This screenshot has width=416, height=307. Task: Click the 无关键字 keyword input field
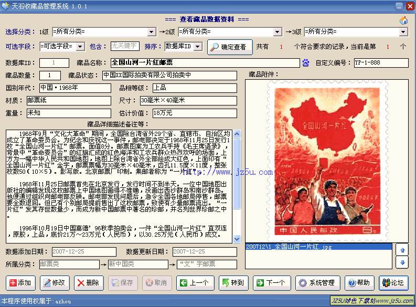point(125,46)
